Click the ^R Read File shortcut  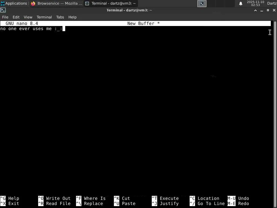coord(54,203)
